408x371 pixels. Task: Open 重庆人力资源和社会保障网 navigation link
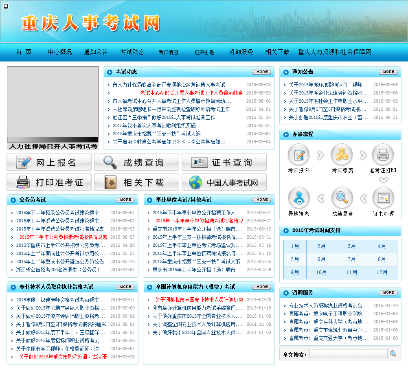pos(335,52)
